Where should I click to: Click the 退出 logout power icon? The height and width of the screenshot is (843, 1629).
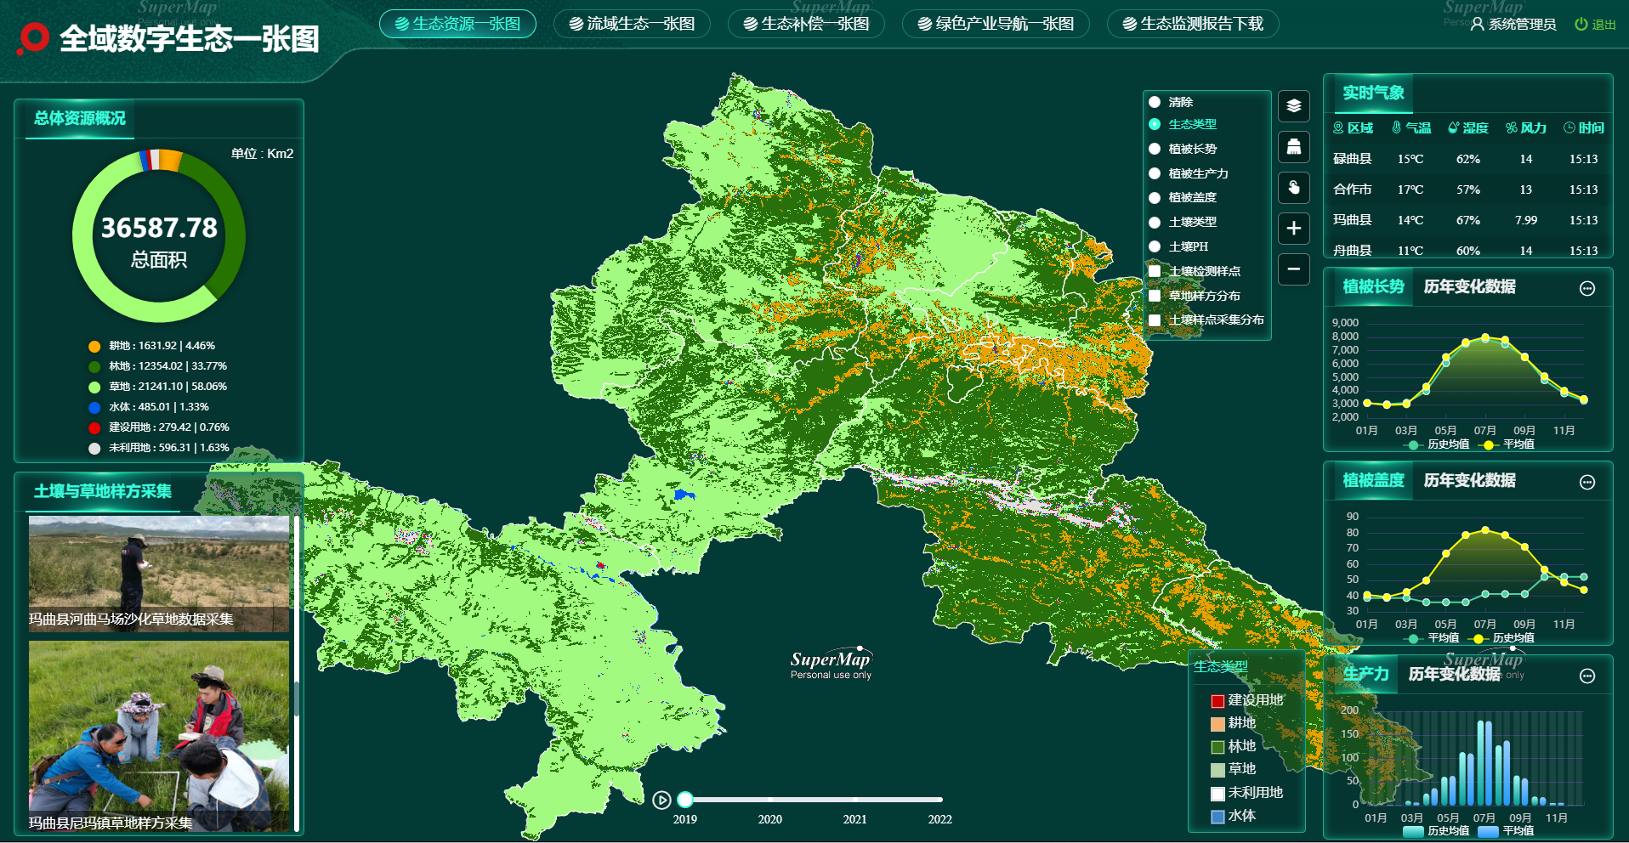pyautogui.click(x=1581, y=25)
